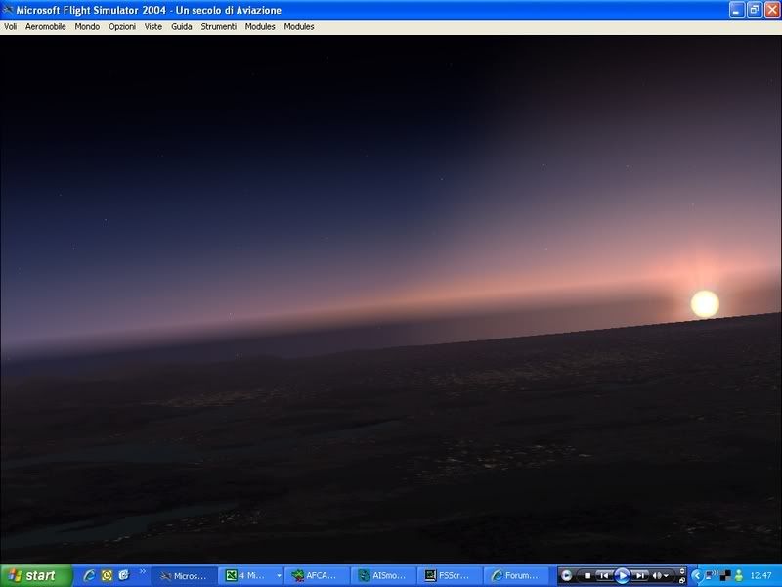Click Play in the Media Player toolbar
The image size is (782, 587).
tap(623, 576)
